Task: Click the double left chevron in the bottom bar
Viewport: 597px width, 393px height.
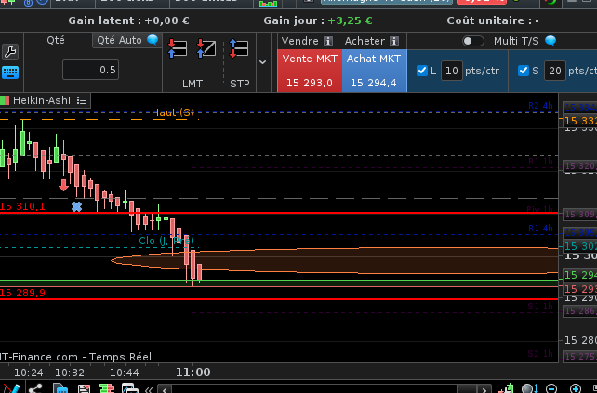Action: (x=149, y=390)
